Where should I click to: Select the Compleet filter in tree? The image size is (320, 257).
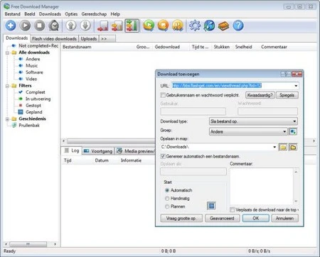tap(36, 92)
